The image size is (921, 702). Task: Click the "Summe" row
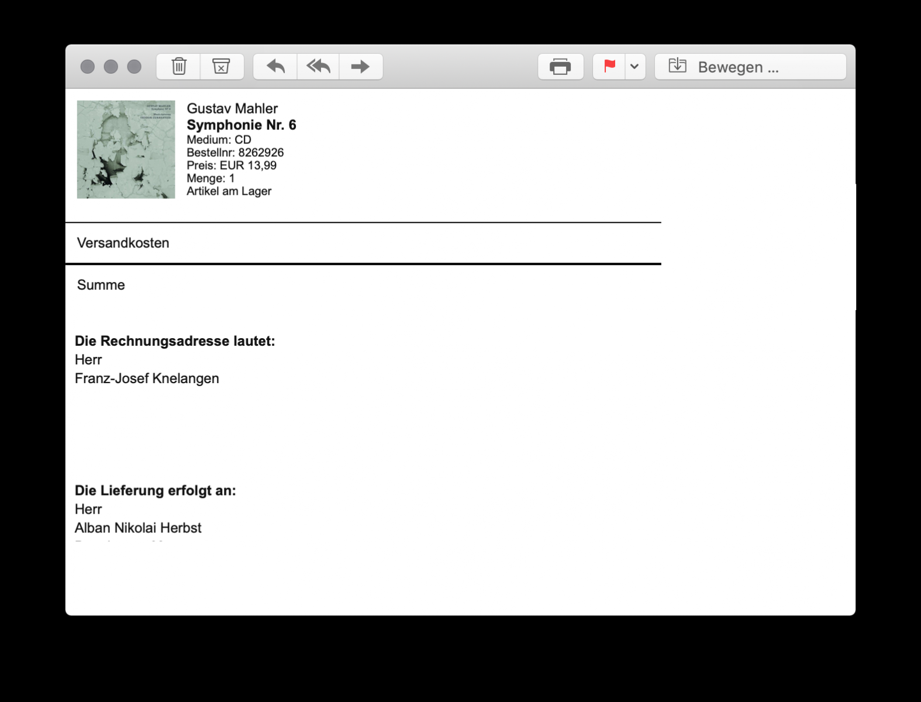pyautogui.click(x=363, y=285)
